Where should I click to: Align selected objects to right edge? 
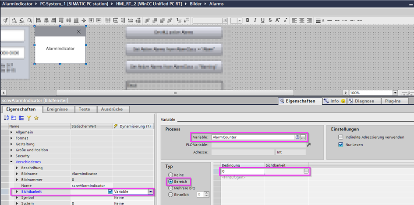pyautogui.click(x=53, y=20)
